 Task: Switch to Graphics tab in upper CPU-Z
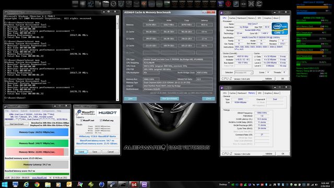268,18
